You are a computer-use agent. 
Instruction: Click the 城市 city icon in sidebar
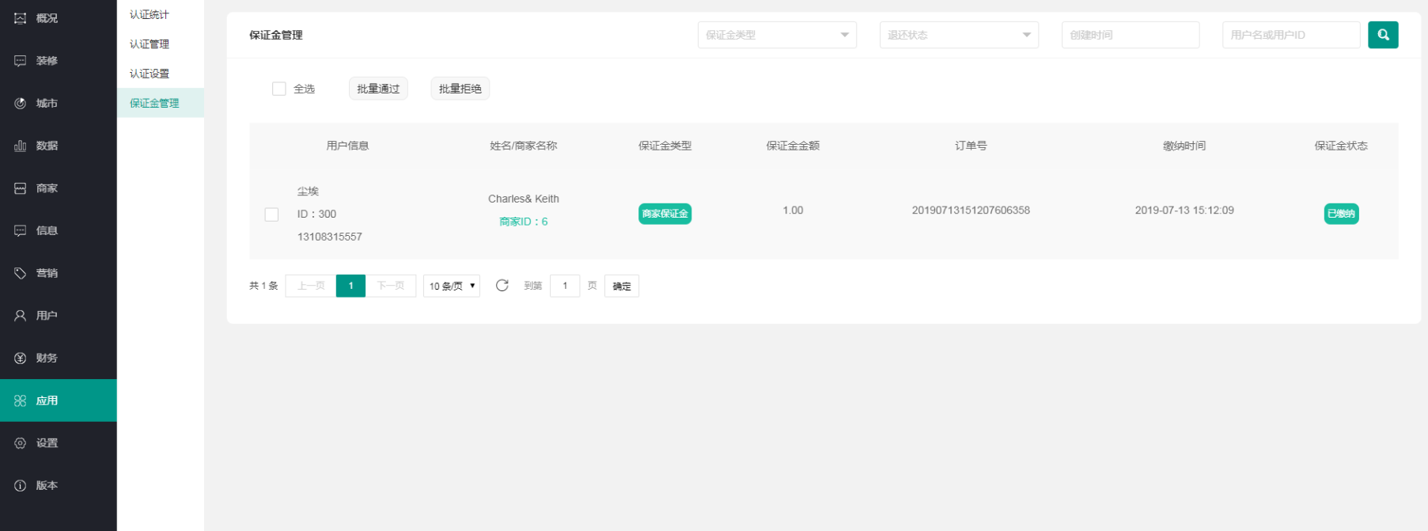[20, 103]
